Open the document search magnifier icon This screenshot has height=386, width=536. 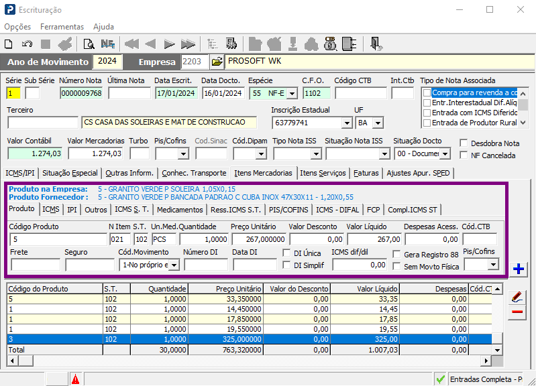tap(89, 44)
